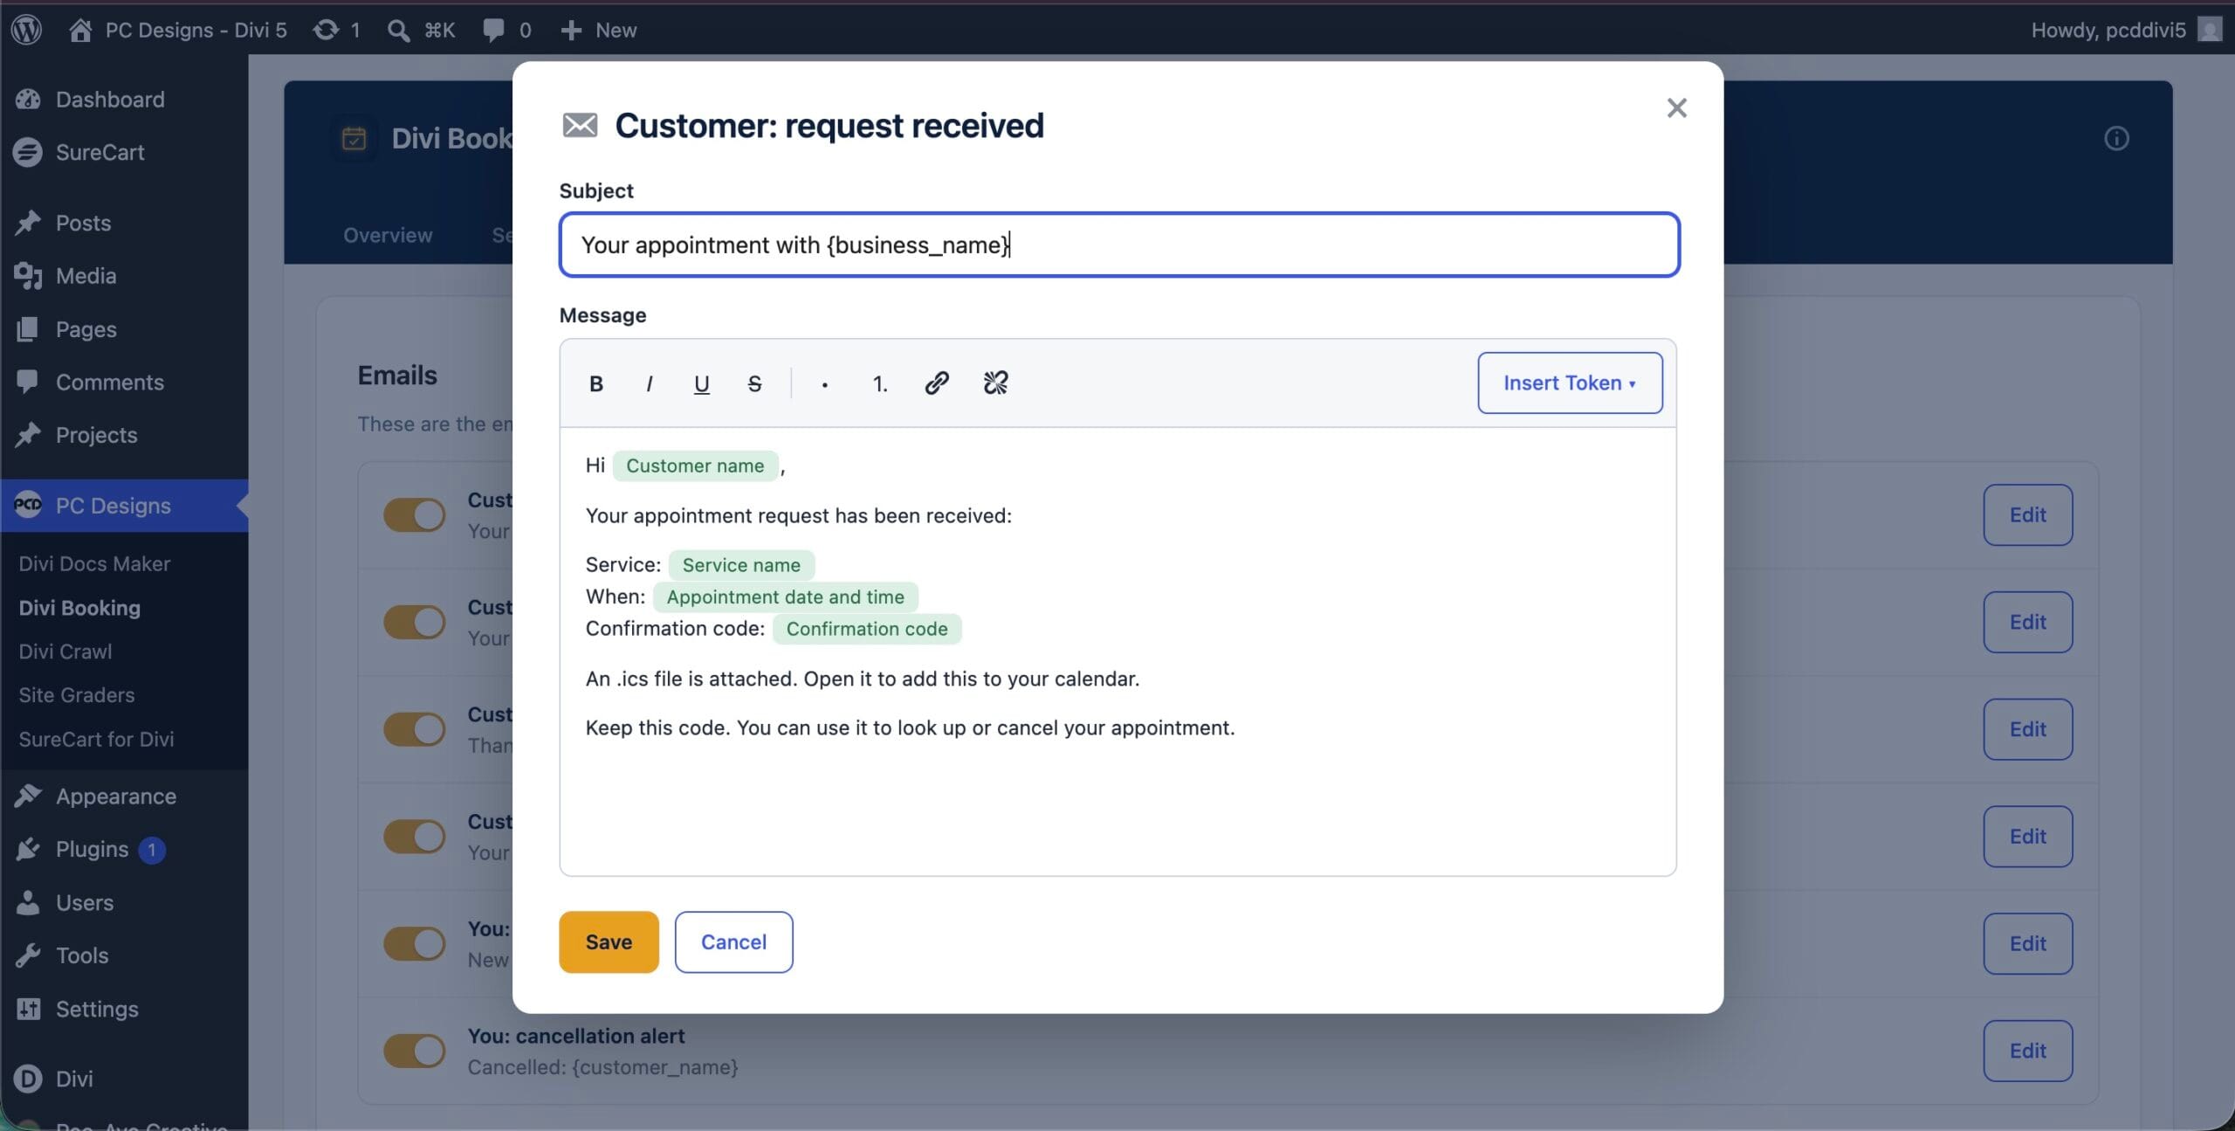Open the Insert Token dropdown
2235x1131 pixels.
click(x=1570, y=383)
